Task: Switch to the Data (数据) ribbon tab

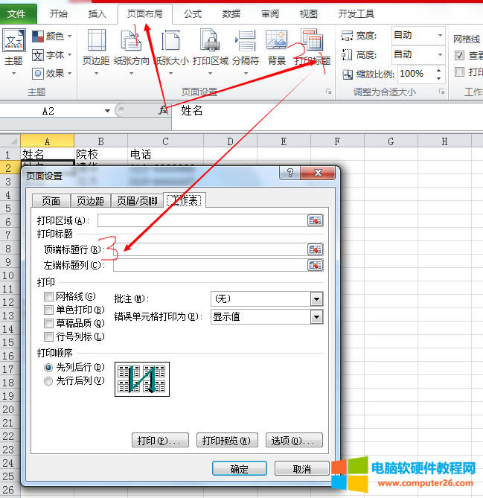Action: [231, 13]
